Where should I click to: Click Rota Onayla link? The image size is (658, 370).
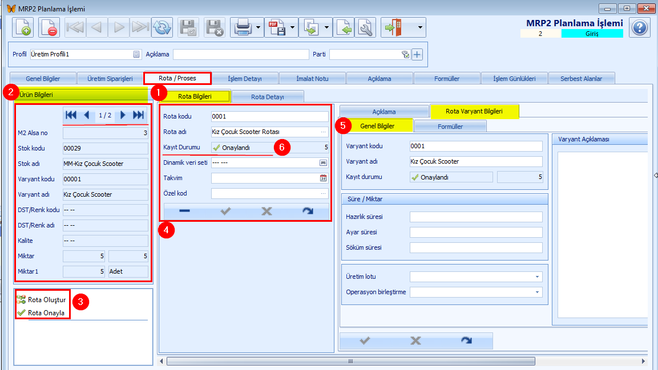click(46, 312)
